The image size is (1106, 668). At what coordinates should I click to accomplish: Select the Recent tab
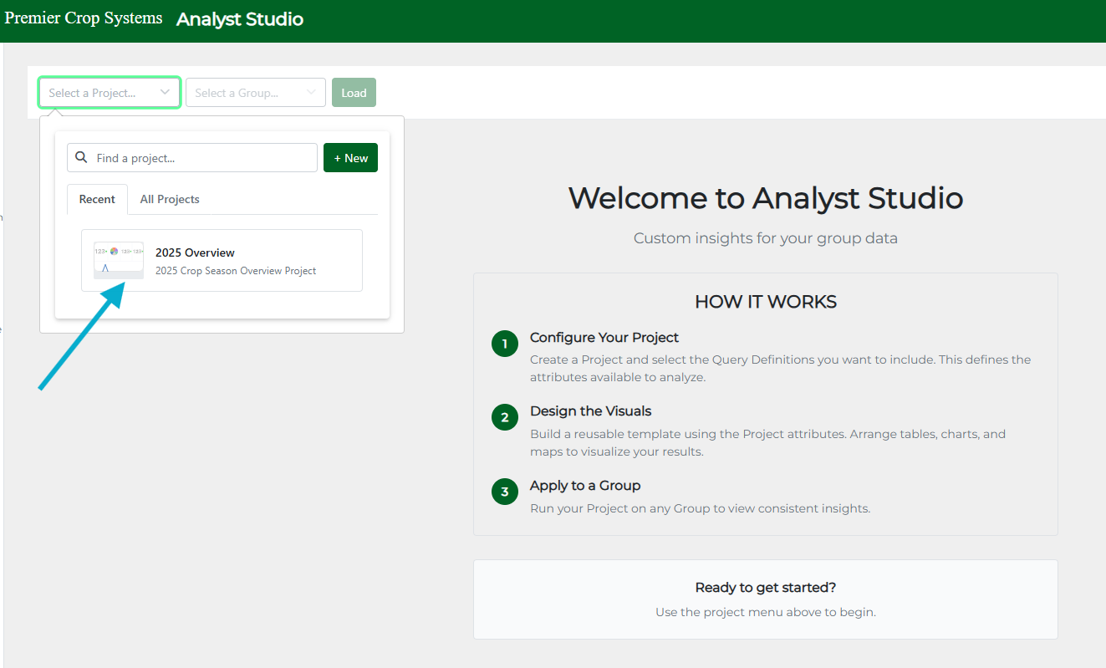click(97, 199)
